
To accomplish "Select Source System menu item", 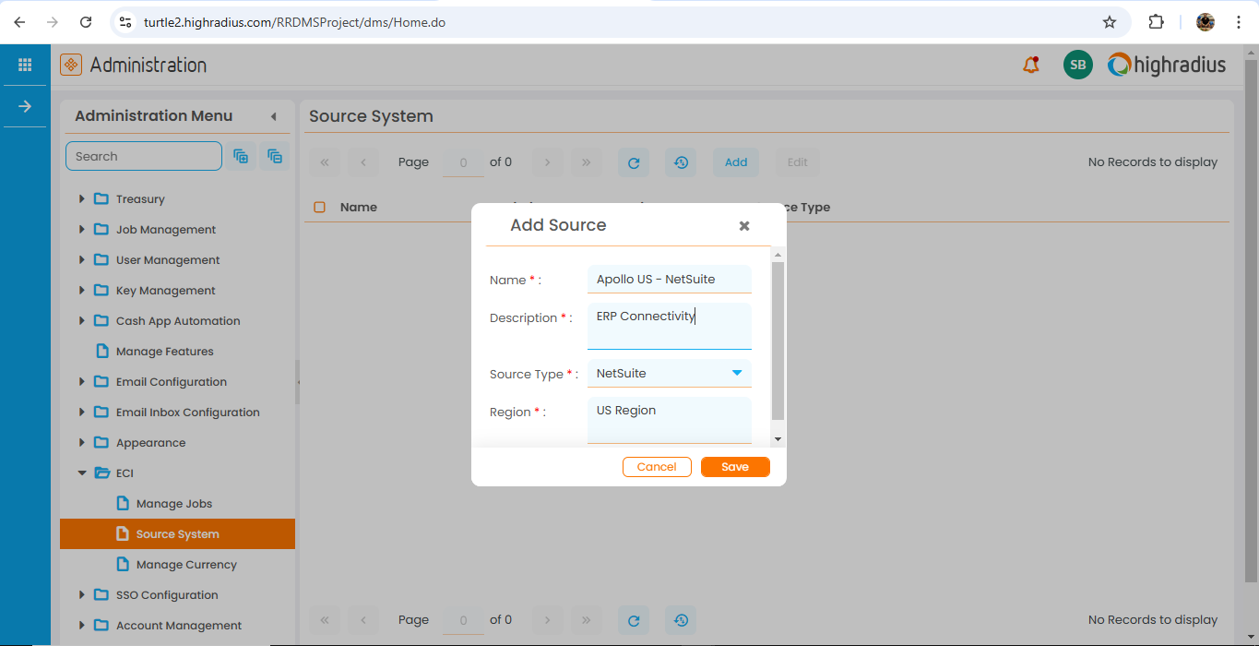I will tap(177, 534).
